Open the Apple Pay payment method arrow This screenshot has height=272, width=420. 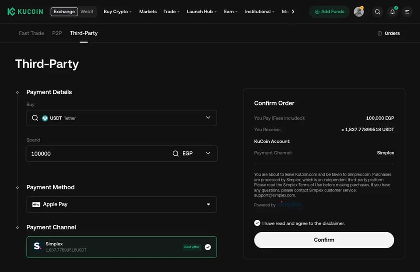point(209,205)
